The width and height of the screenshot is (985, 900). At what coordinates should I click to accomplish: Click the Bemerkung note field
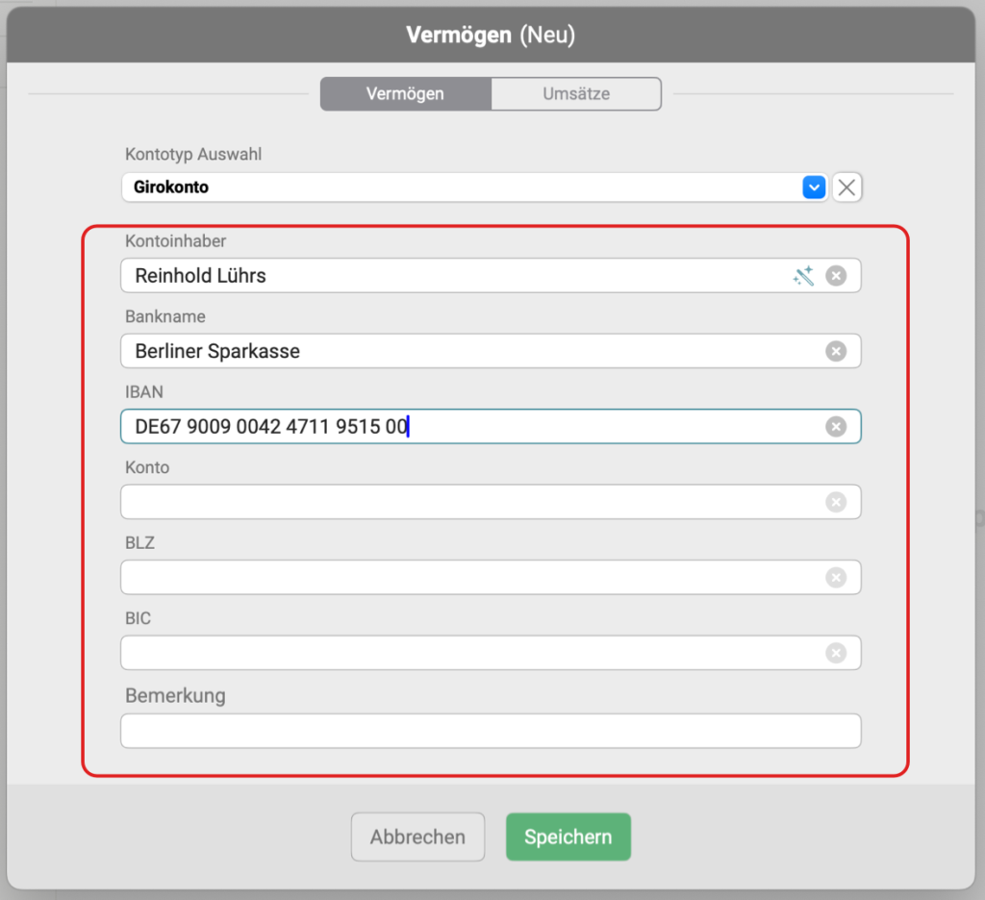tap(490, 731)
